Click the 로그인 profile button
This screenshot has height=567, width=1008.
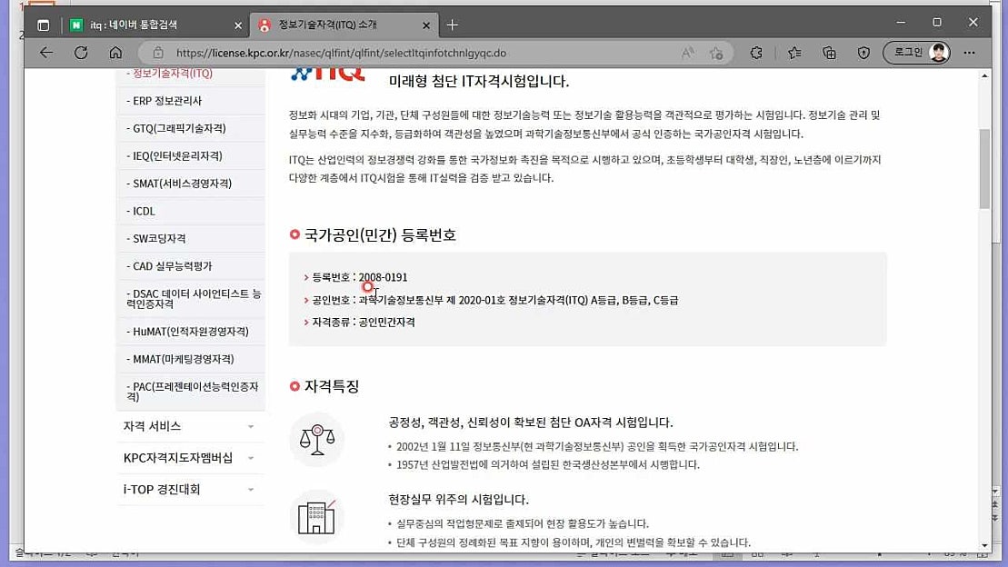click(x=916, y=53)
